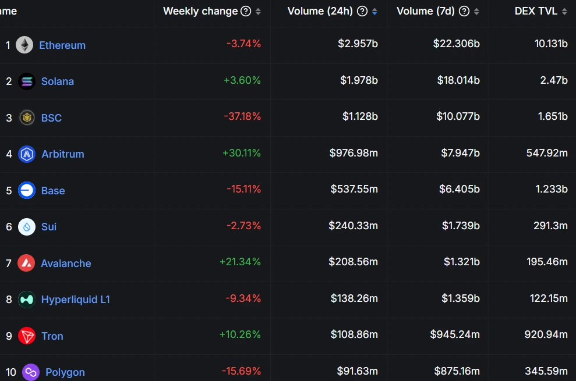Click the Arbitrum chain logo icon
Image resolution: width=576 pixels, height=381 pixels.
coord(27,154)
